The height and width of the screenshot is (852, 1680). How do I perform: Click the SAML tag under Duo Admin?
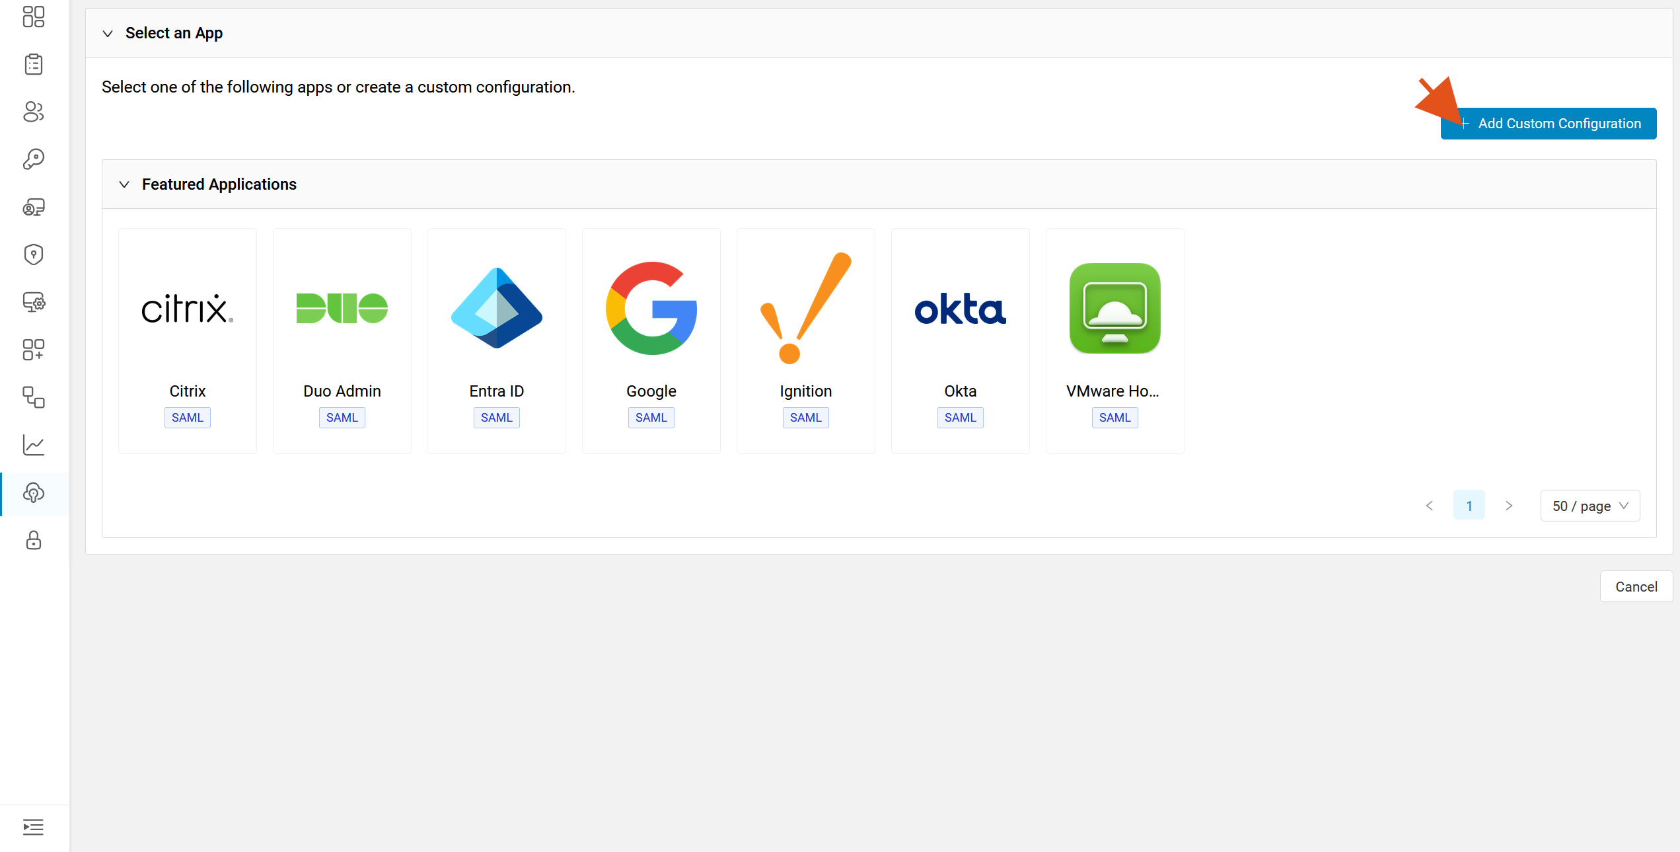click(342, 418)
